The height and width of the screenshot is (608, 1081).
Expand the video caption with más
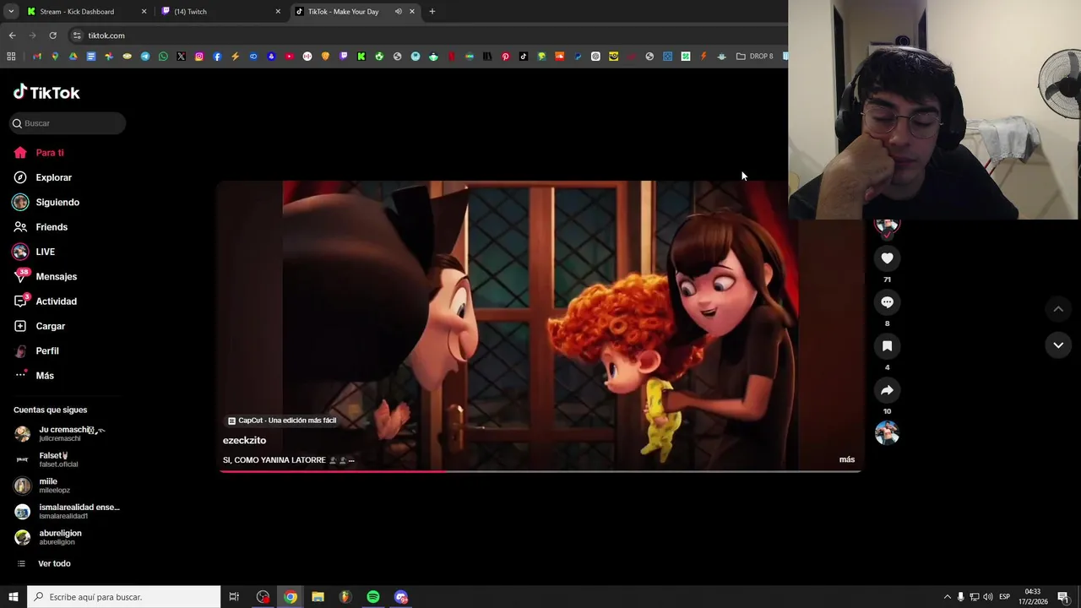[847, 459]
